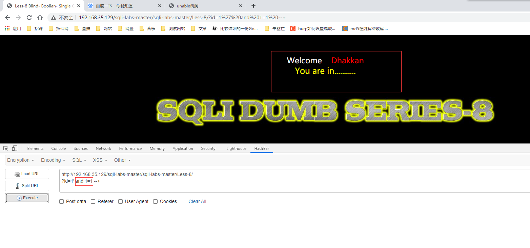
Task: Open the 文章 bookmark folder
Action: 199,29
